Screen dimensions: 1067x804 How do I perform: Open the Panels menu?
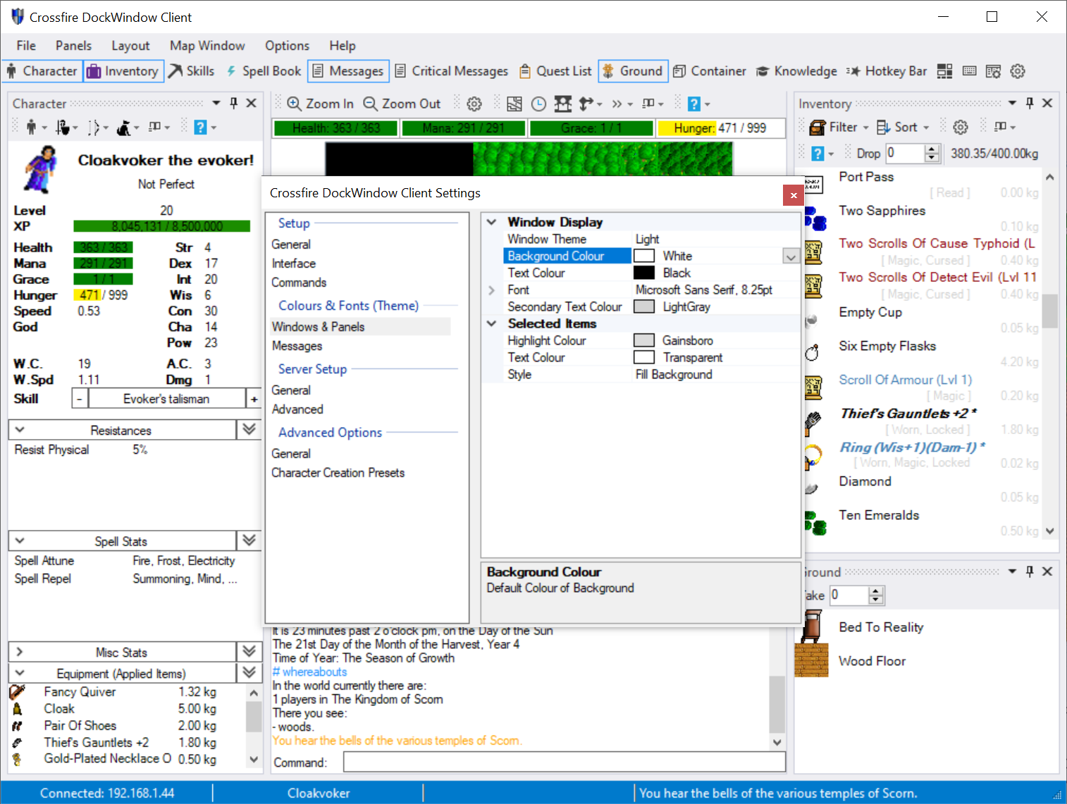(73, 46)
